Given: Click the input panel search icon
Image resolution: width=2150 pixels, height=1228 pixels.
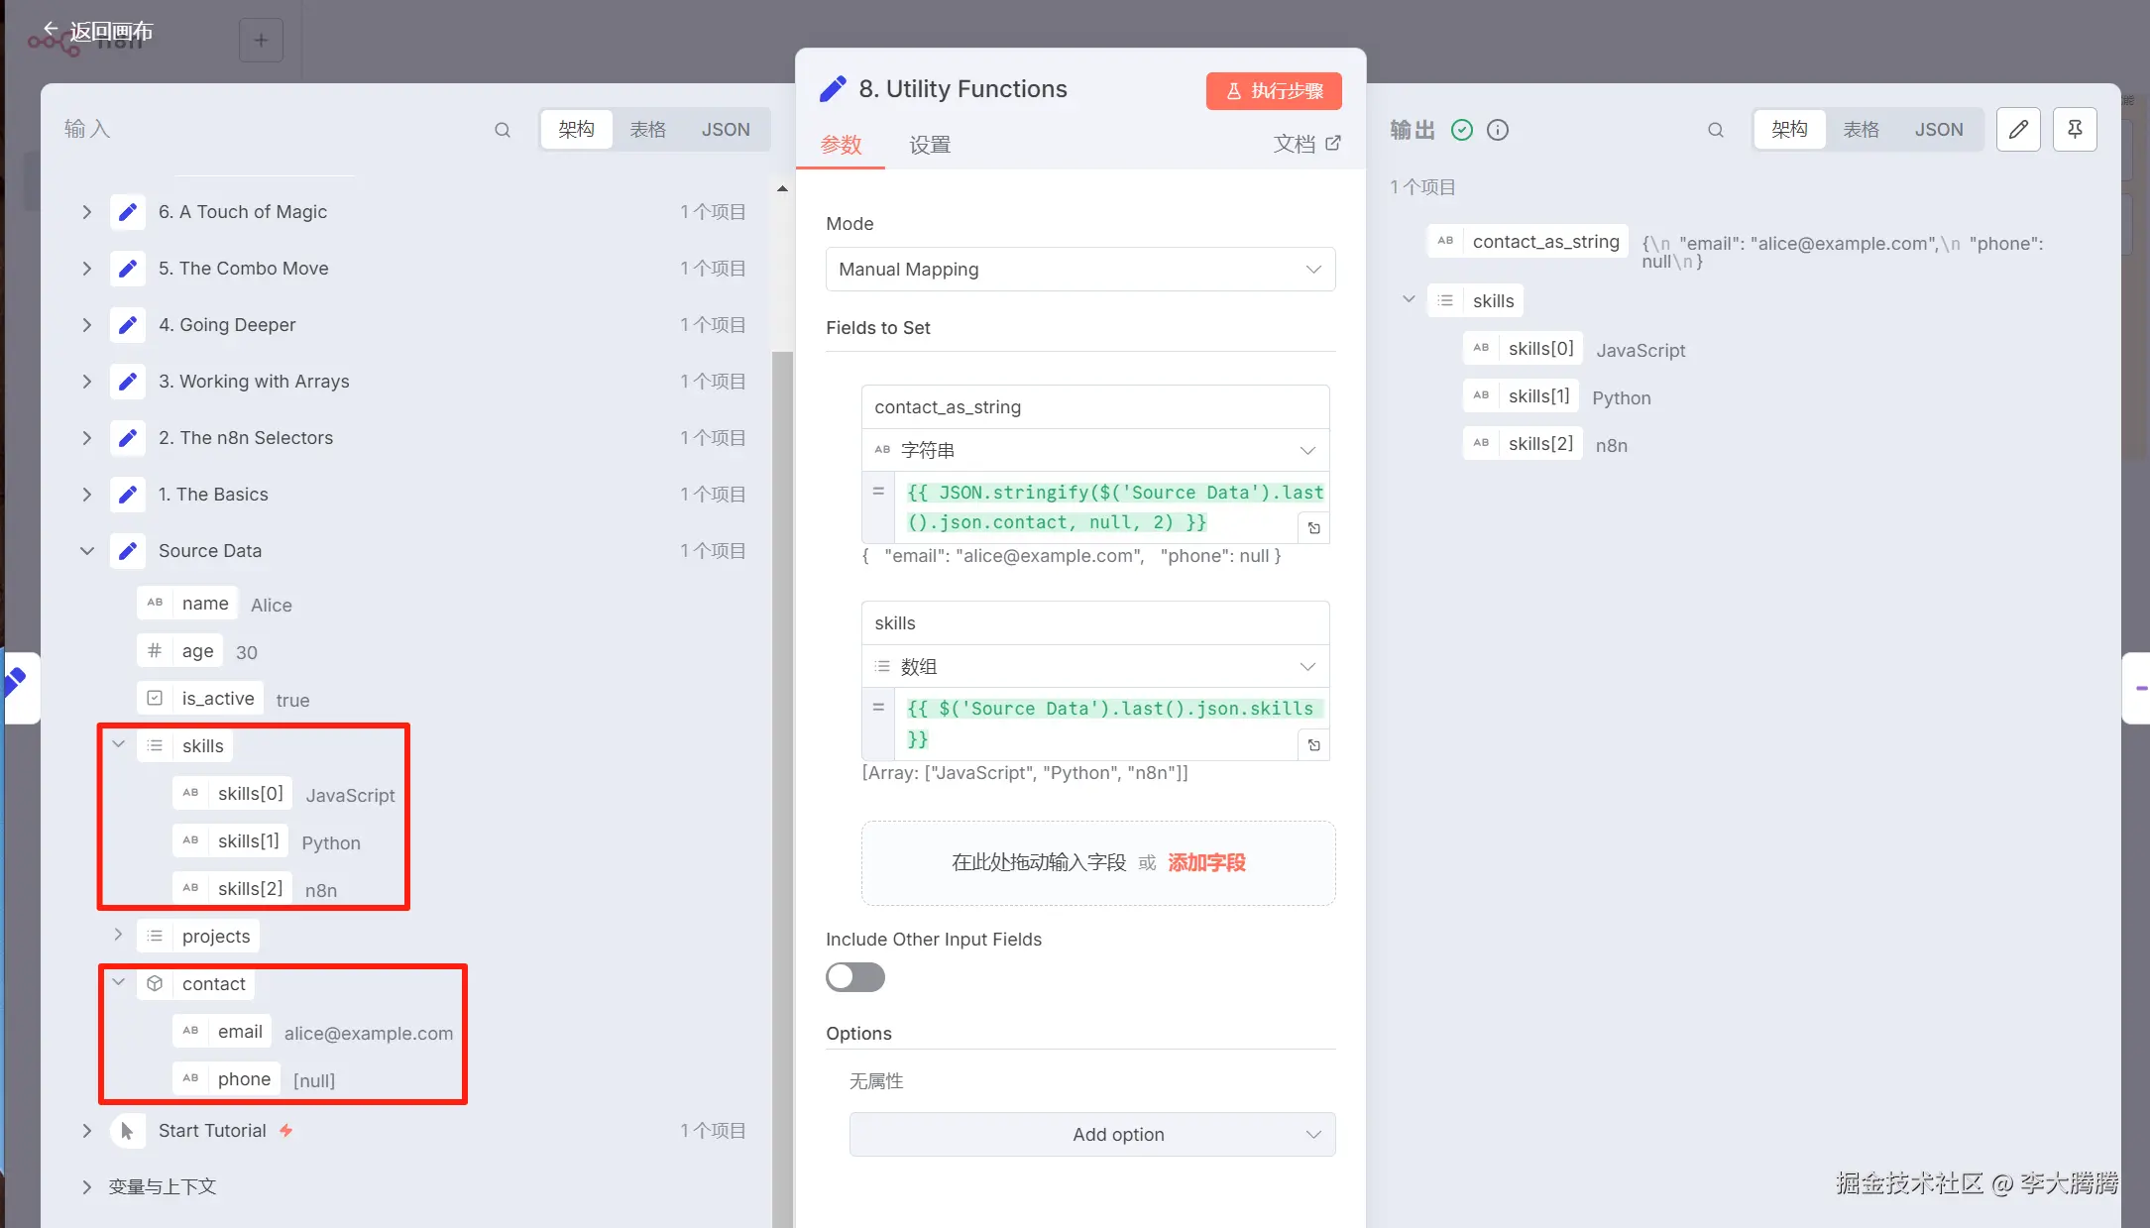Looking at the screenshot, I should [x=503, y=130].
